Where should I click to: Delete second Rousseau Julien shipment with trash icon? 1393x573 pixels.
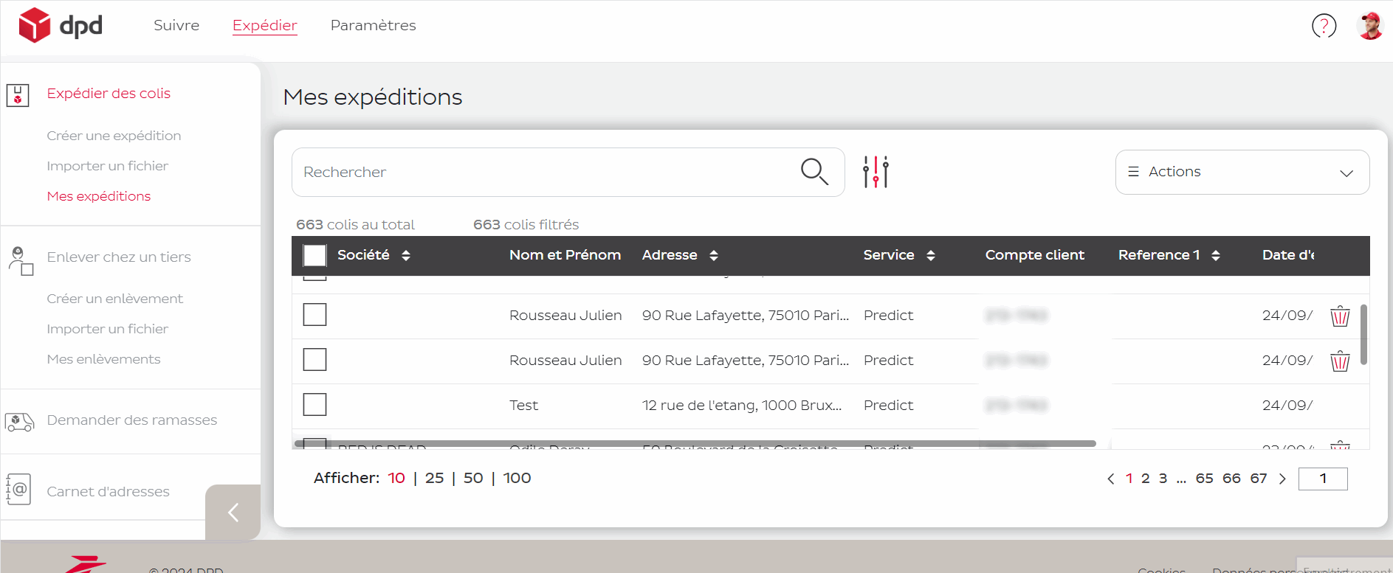(x=1340, y=361)
